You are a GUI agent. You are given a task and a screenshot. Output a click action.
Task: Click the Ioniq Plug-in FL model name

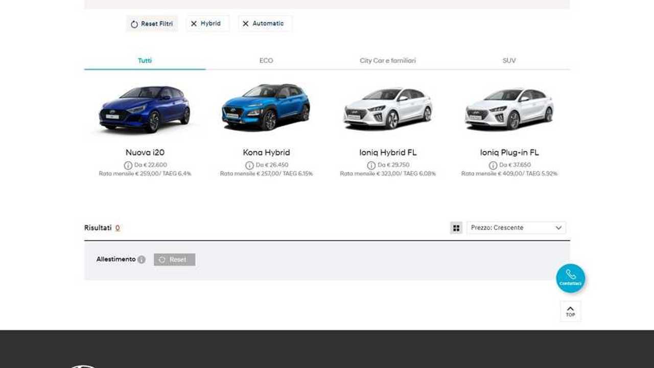(x=509, y=152)
